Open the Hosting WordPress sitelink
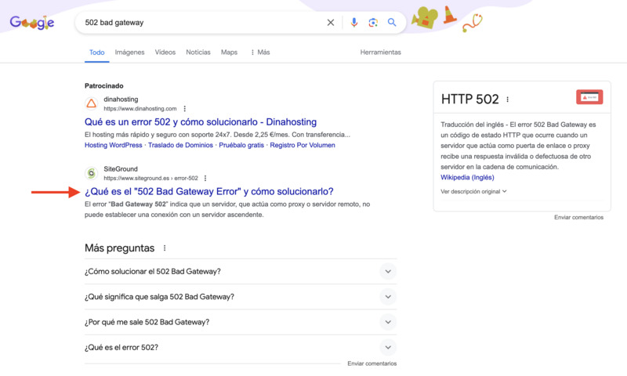 113,145
